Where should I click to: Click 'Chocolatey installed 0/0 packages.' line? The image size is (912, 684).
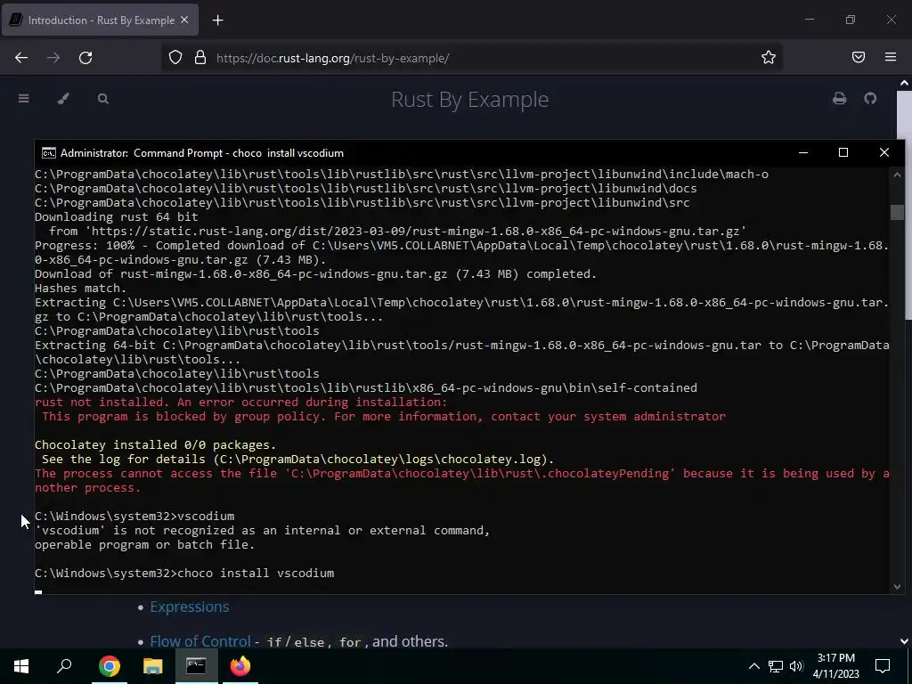155,445
